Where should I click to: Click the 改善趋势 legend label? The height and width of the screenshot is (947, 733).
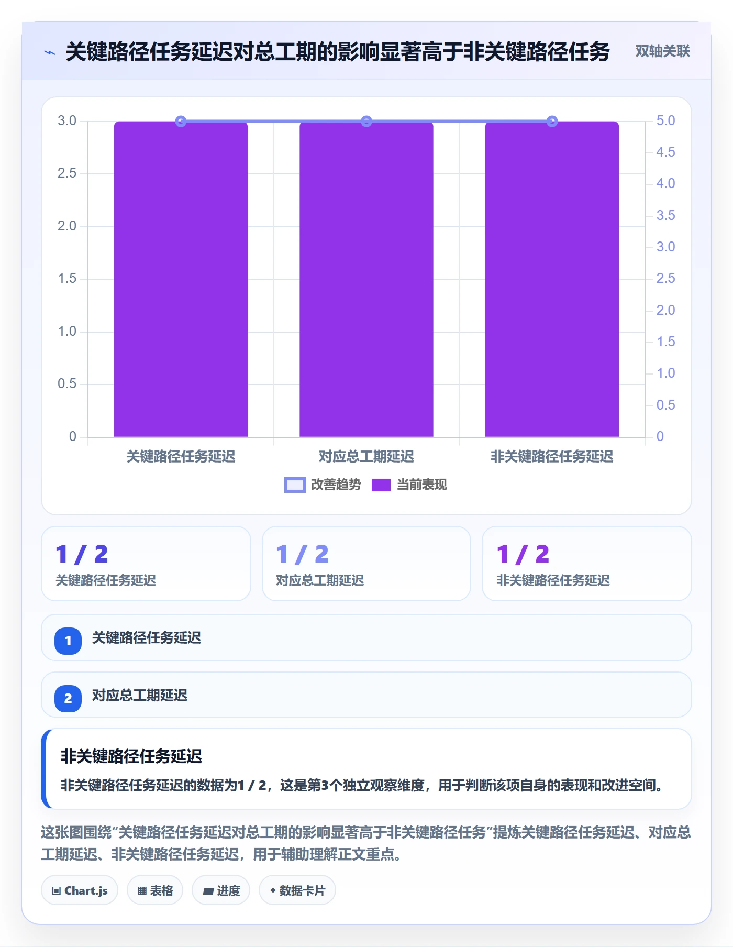click(336, 485)
